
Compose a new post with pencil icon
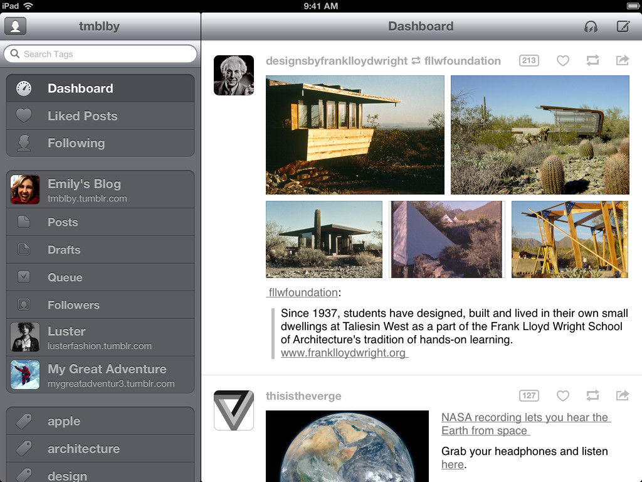tap(623, 26)
